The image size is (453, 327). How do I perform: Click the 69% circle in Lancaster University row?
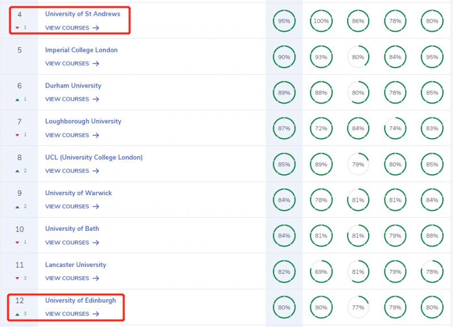click(x=321, y=272)
